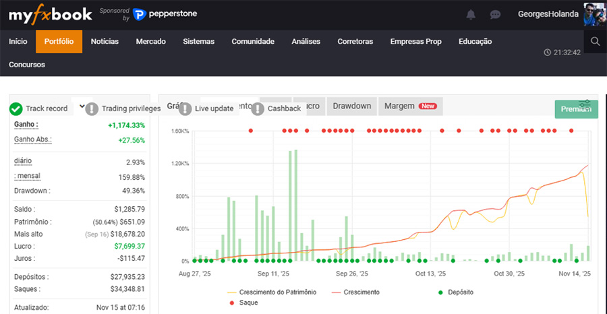
Task: Switch to the Margem chart tab
Action: click(x=410, y=106)
